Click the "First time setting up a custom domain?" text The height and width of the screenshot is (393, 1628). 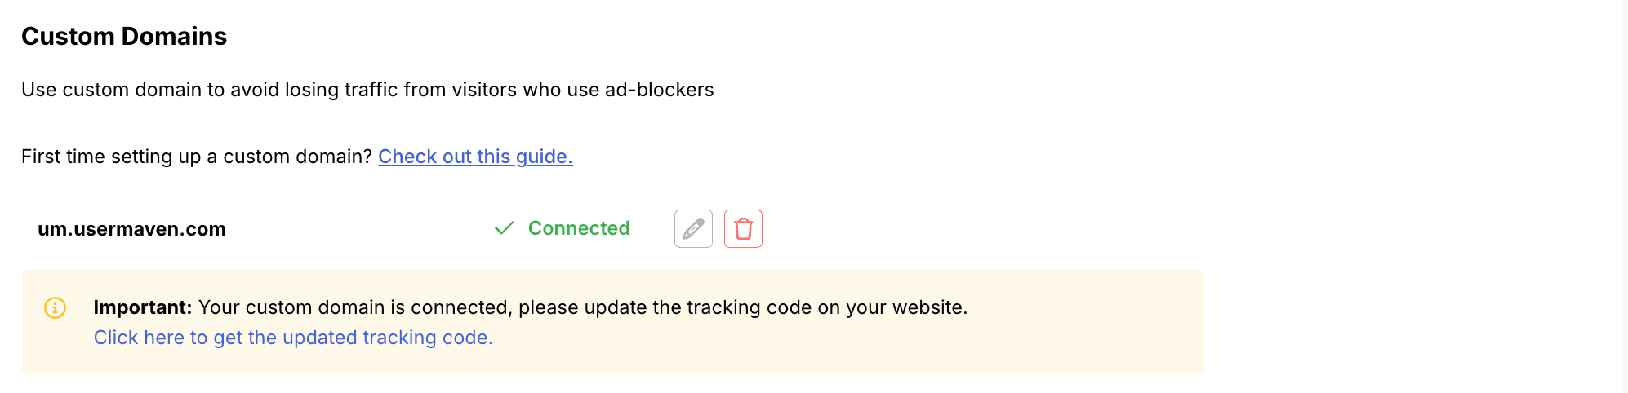pos(196,157)
